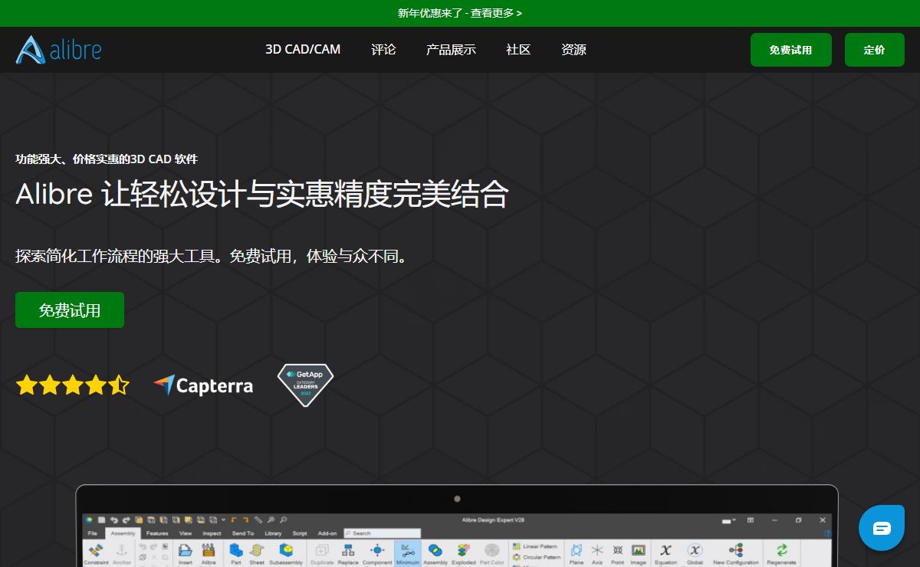
Task: Switch to the View ribbon tab
Action: [x=186, y=533]
